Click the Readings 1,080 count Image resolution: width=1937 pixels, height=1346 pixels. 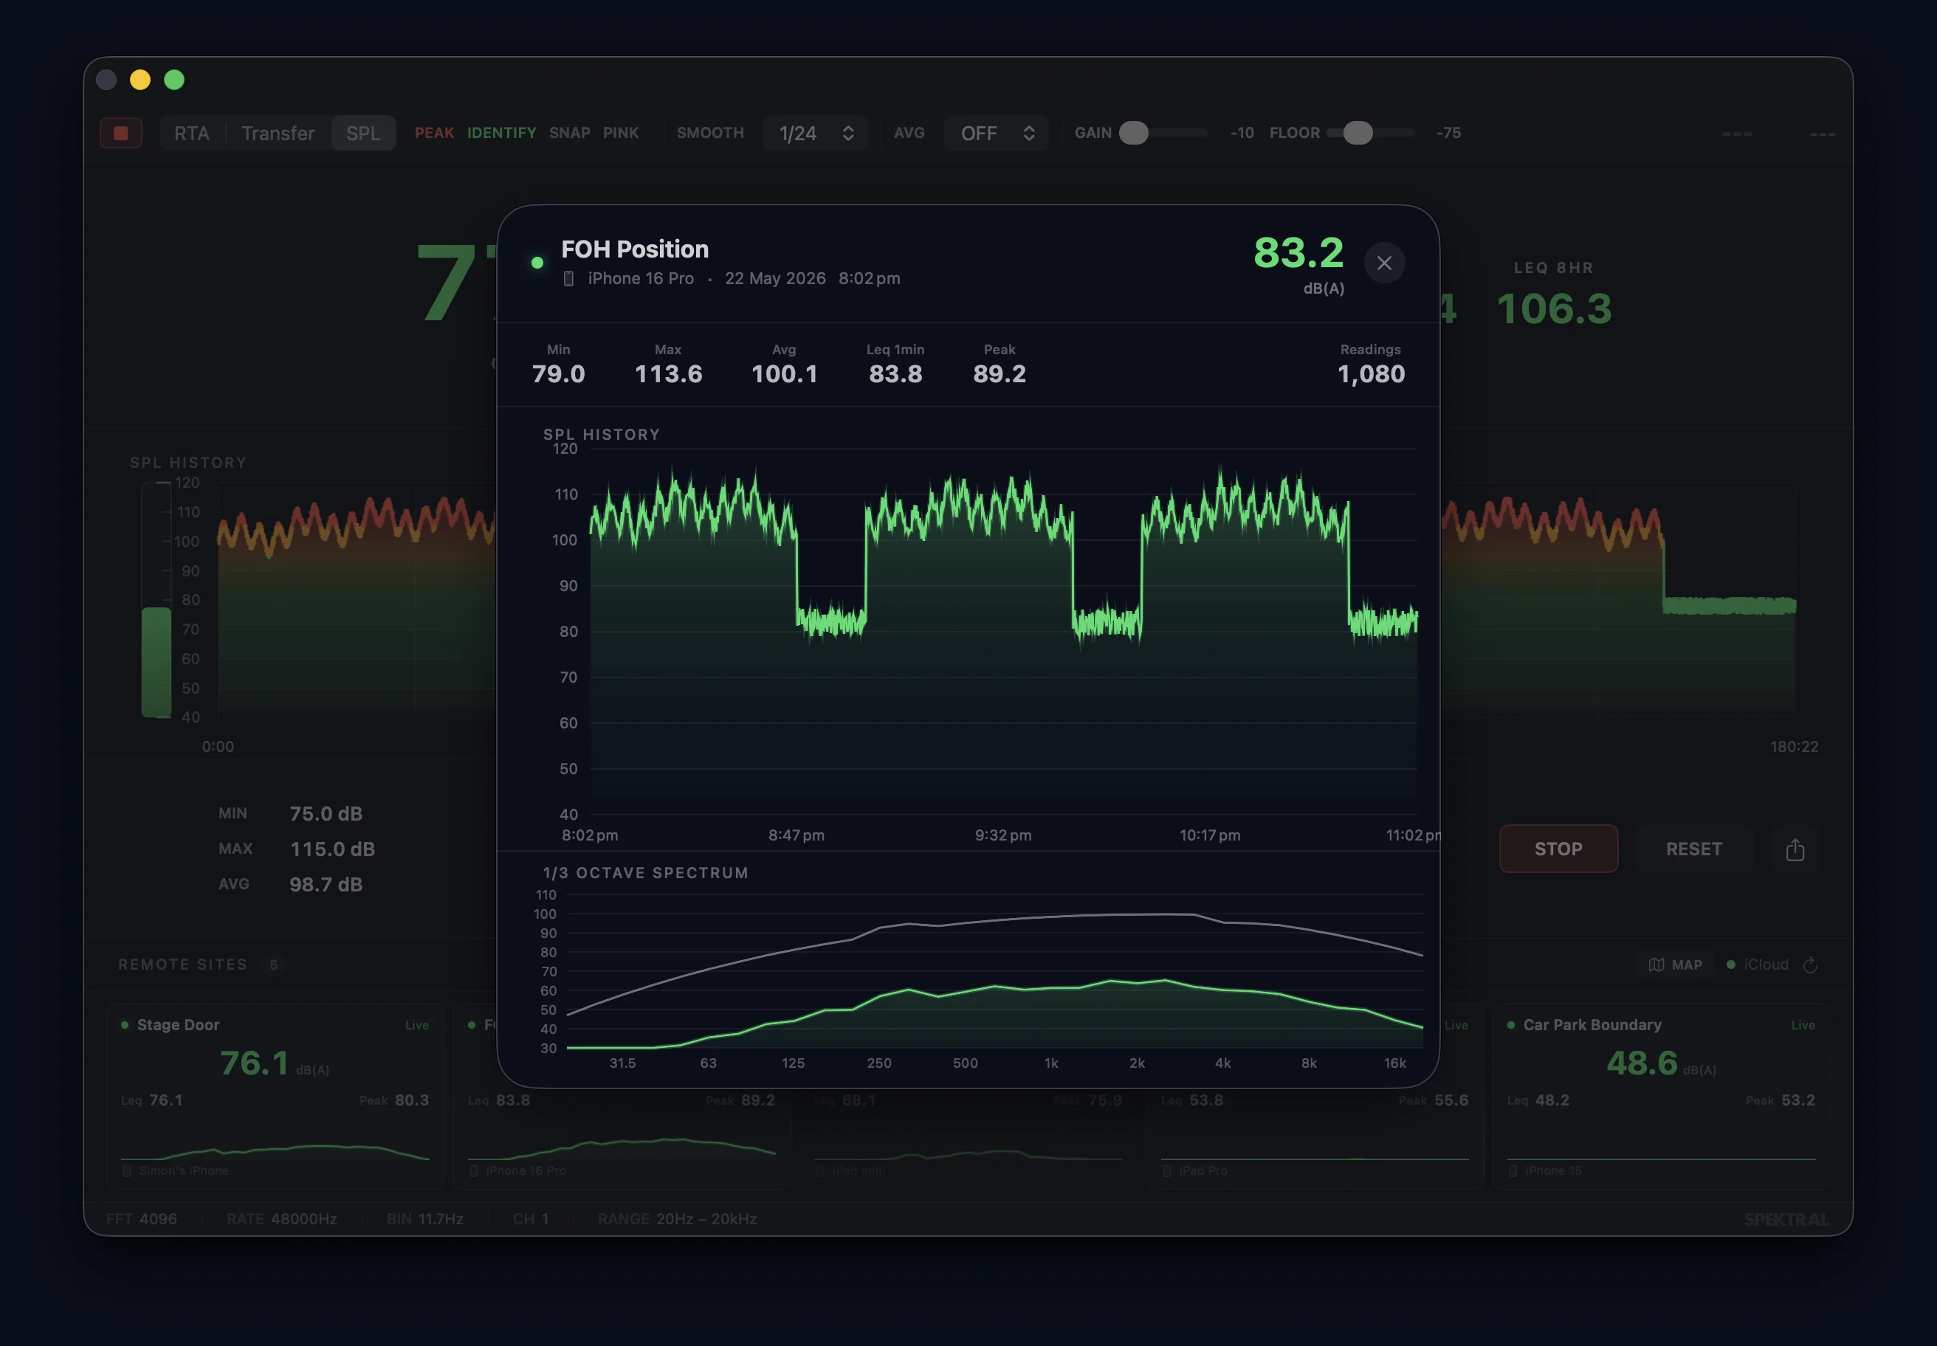1371,365
